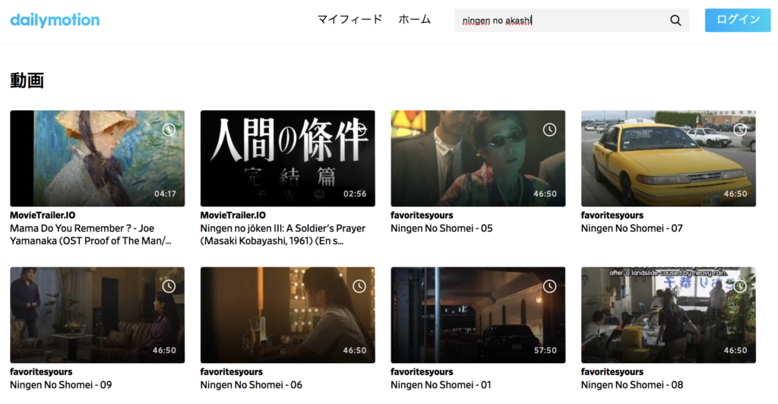The height and width of the screenshot is (404, 778).
Task: Click the 動画 section heading
Action: point(27,80)
